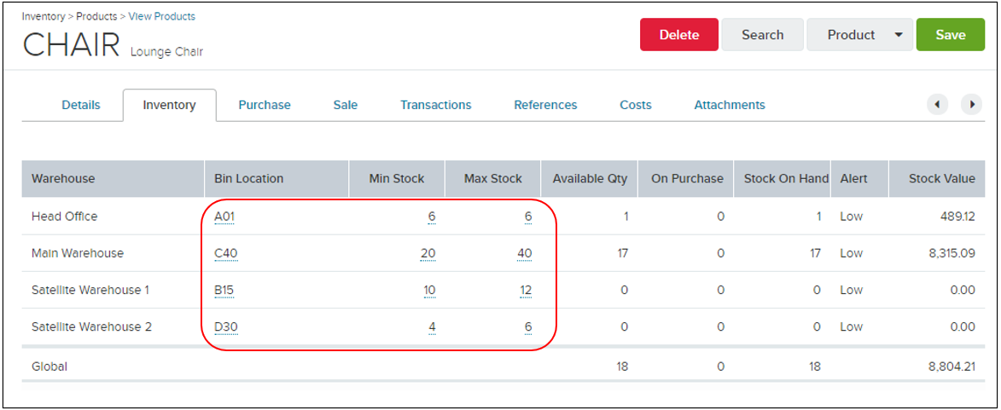
Task: Edit Main Warehouse min stock 20
Action: 428,254
